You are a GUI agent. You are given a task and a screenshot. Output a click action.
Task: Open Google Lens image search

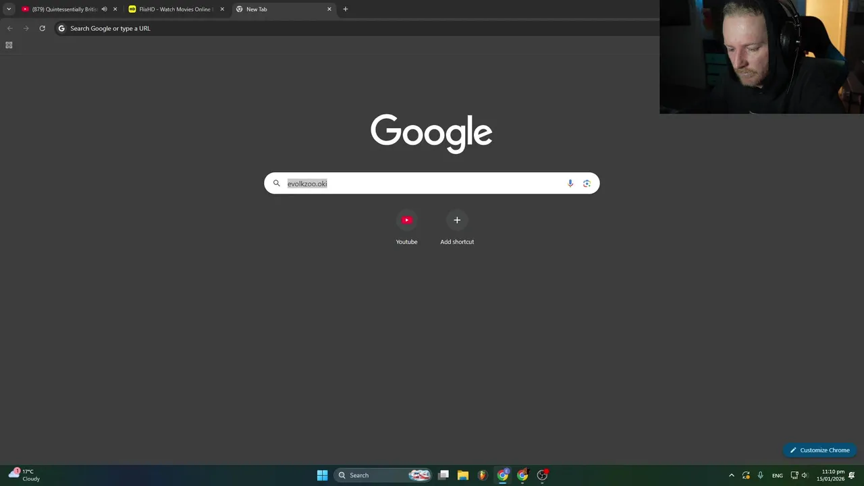coord(587,184)
